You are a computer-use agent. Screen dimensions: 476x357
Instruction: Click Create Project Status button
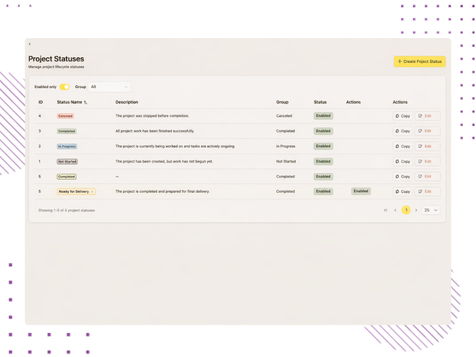pos(419,61)
